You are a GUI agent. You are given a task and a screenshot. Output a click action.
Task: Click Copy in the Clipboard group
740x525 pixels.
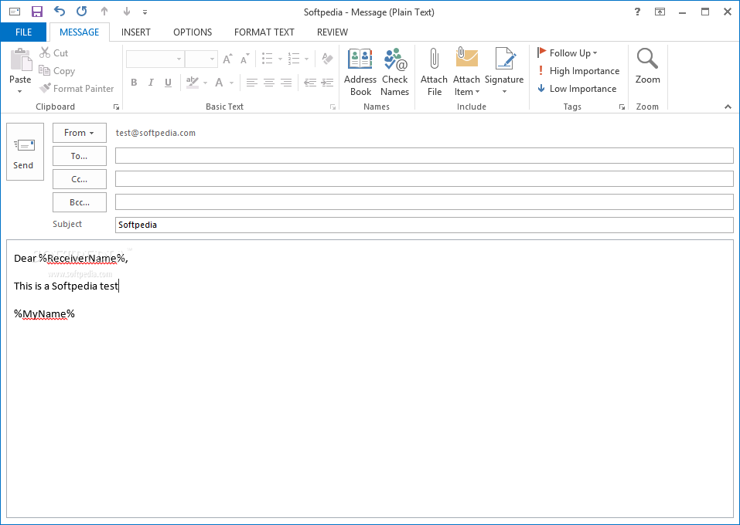point(57,71)
